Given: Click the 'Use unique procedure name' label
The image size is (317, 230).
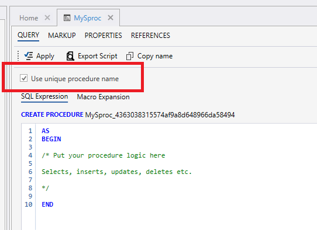Looking at the screenshot, I should pyautogui.click(x=75, y=79).
